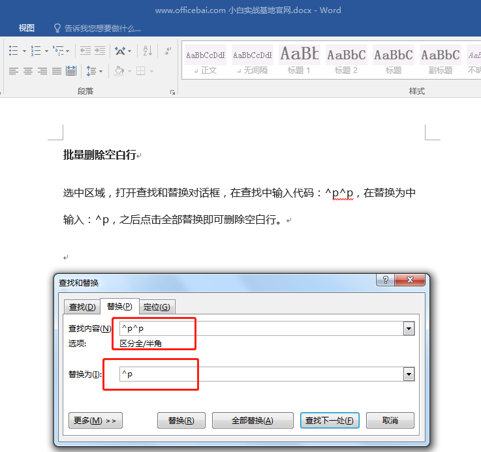This screenshot has width=481, height=452.
Task: Click the bullet list icon
Action: [x=14, y=51]
